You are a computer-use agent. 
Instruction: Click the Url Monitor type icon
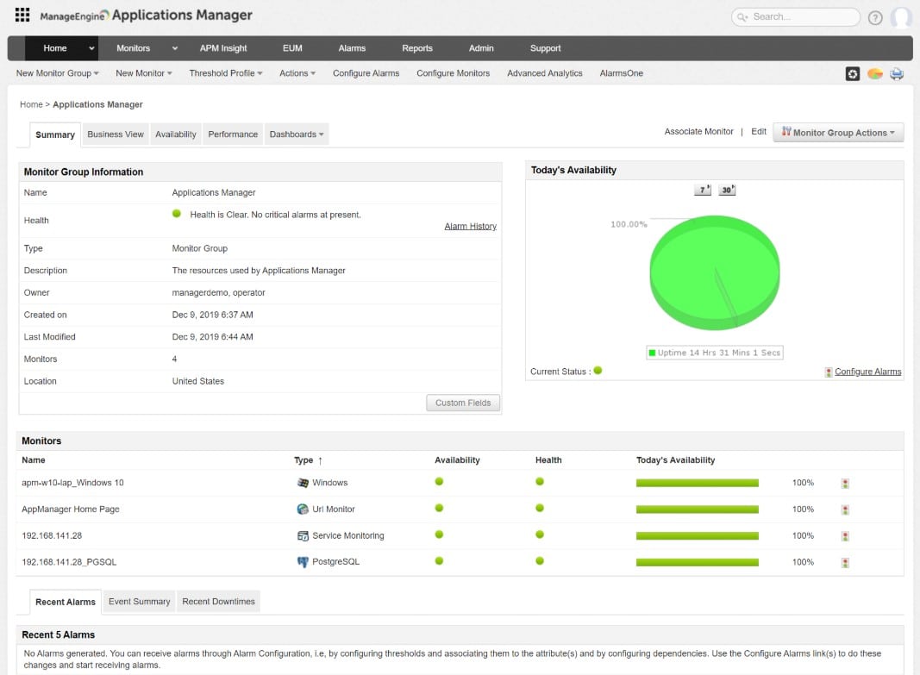[x=303, y=509]
